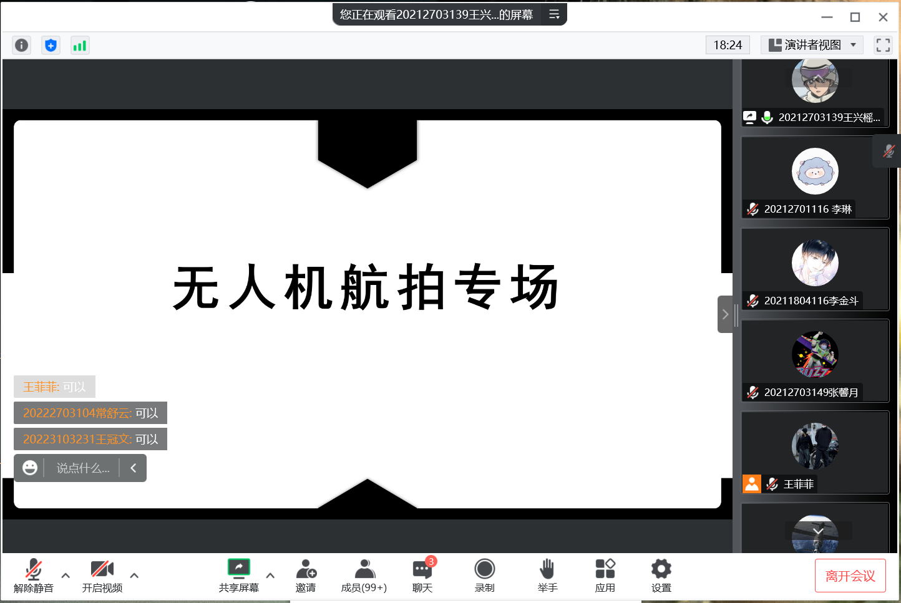Click the 说点什么 chat input field
Screen dimensions: 901x603
point(83,468)
